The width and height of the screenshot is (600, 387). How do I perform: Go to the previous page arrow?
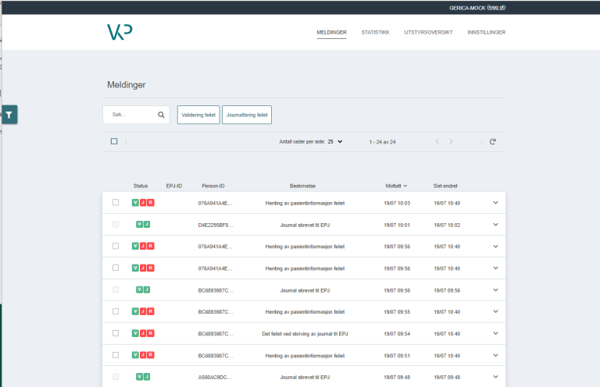pos(437,141)
